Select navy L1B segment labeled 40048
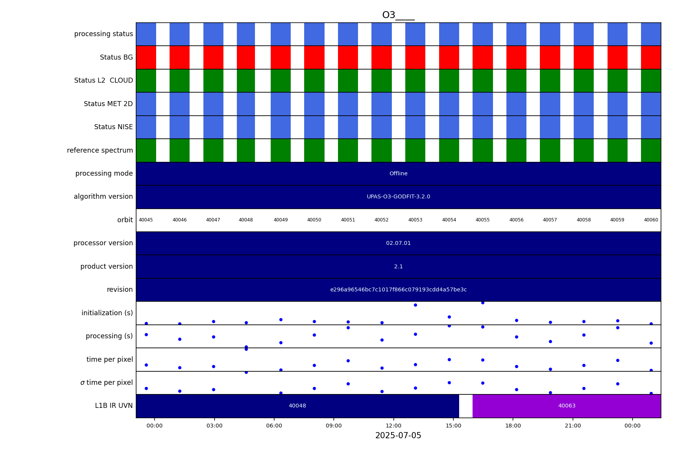Screen dimensions: 681x454 (297, 406)
